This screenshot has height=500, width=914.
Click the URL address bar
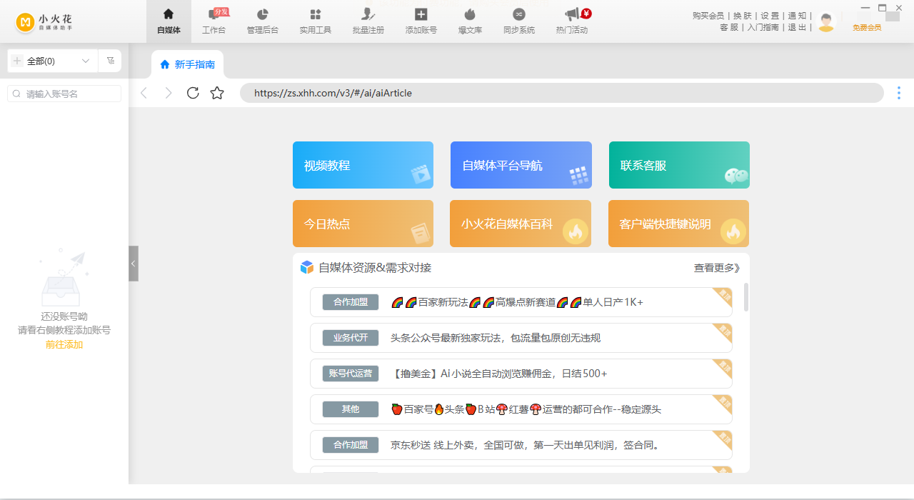click(562, 93)
